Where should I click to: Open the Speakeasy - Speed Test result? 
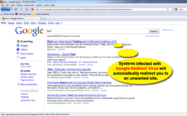pos(61,54)
